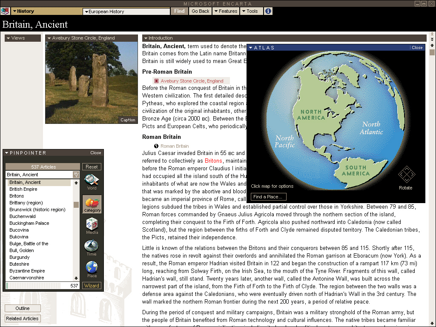Expand the Introduction section dropdown
The image size is (436, 327).
tap(284, 38)
